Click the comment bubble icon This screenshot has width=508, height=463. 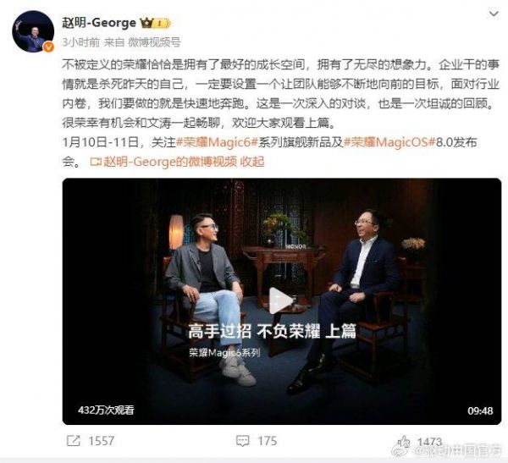coord(243,441)
